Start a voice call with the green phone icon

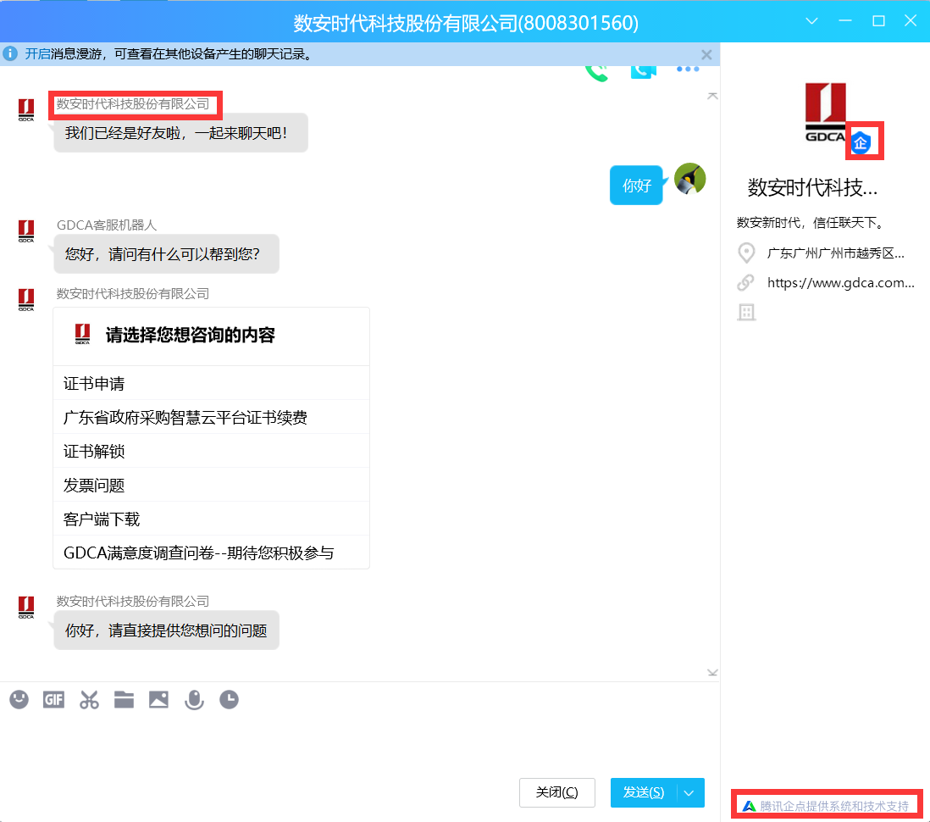pos(596,72)
